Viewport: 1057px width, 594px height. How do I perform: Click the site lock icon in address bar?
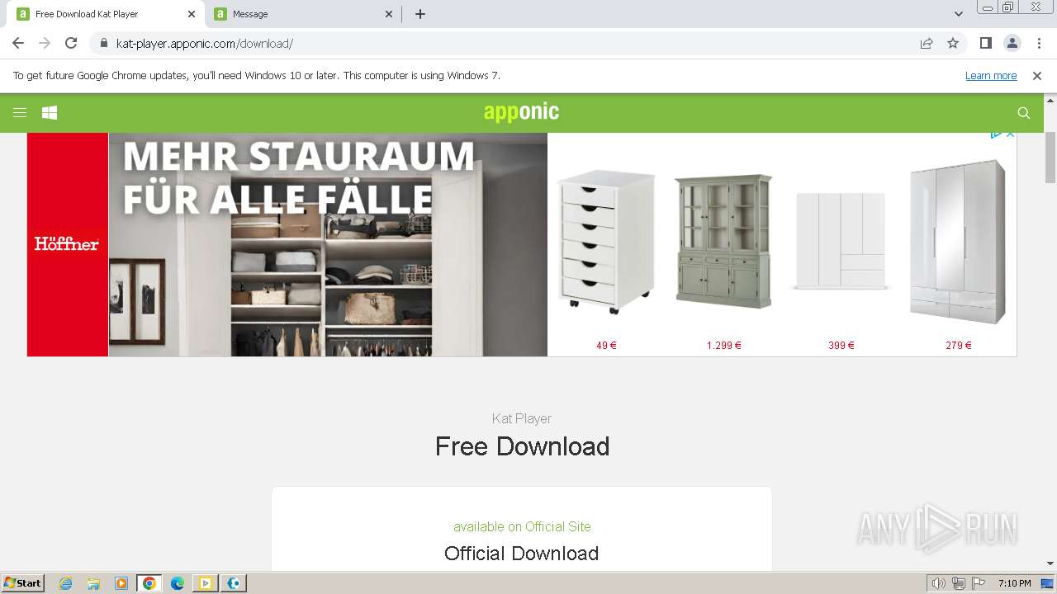click(x=104, y=44)
